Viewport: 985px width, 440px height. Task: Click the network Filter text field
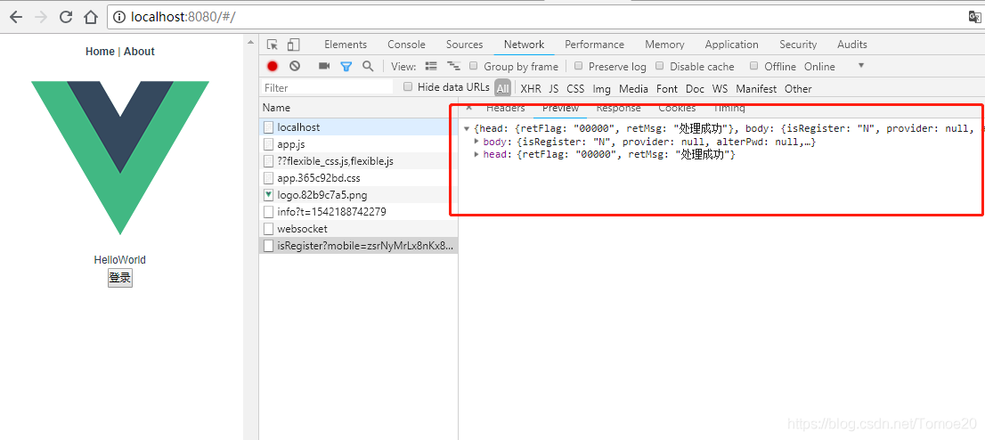point(327,88)
